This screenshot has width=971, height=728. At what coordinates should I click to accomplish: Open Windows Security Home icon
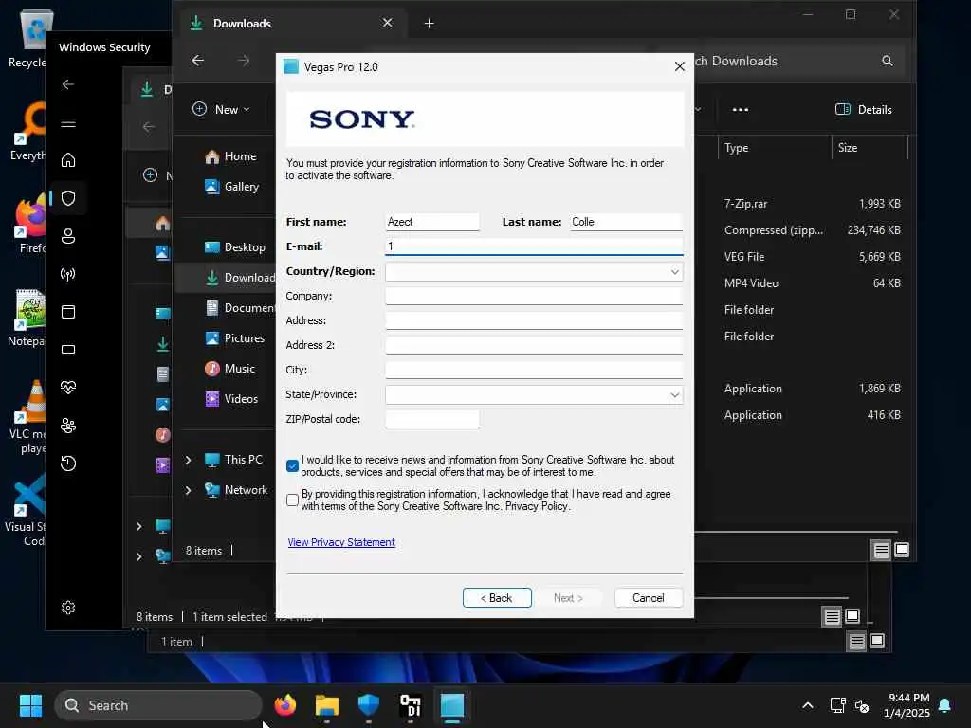68,160
